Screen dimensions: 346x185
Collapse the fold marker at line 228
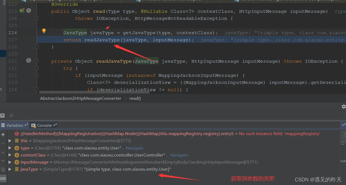pyautogui.click(x=37, y=47)
